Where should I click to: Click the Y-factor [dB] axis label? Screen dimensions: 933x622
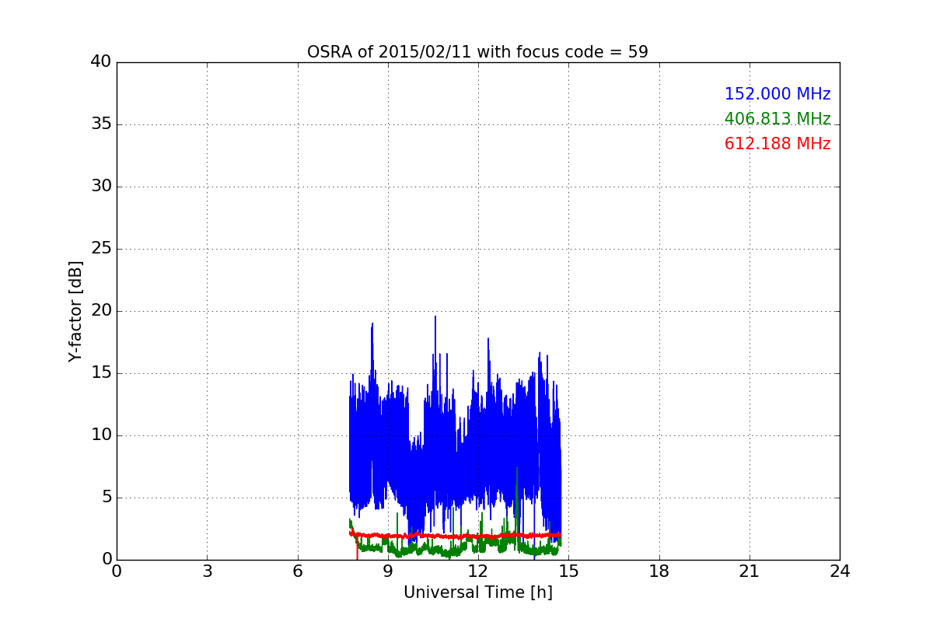pos(75,311)
